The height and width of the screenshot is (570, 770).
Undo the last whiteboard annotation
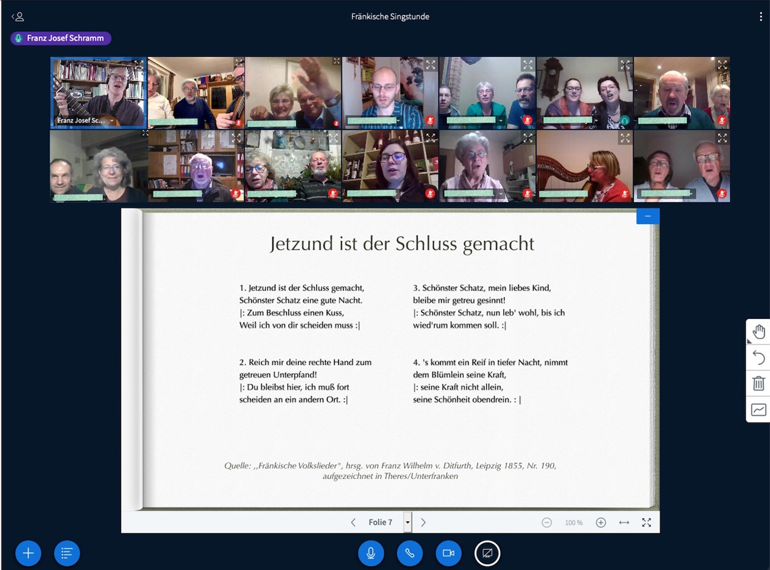point(758,358)
